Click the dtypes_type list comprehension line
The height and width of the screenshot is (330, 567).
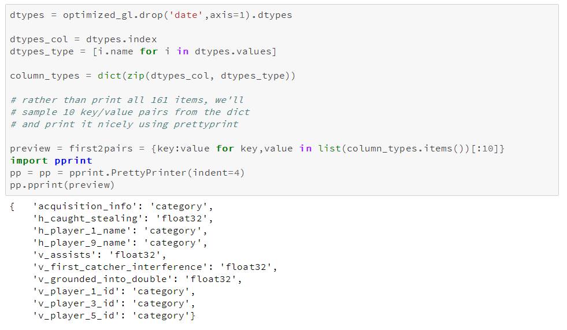143,51
